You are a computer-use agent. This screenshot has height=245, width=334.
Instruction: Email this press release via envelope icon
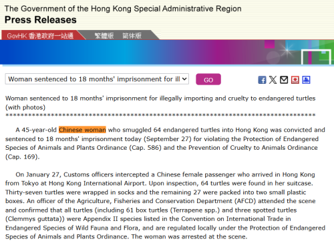[x=284, y=80]
